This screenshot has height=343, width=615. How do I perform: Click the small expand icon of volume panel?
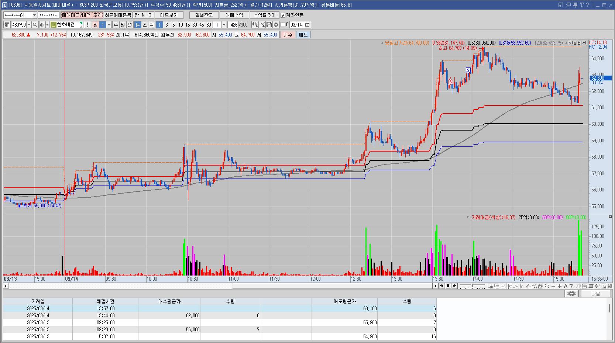tap(610, 216)
